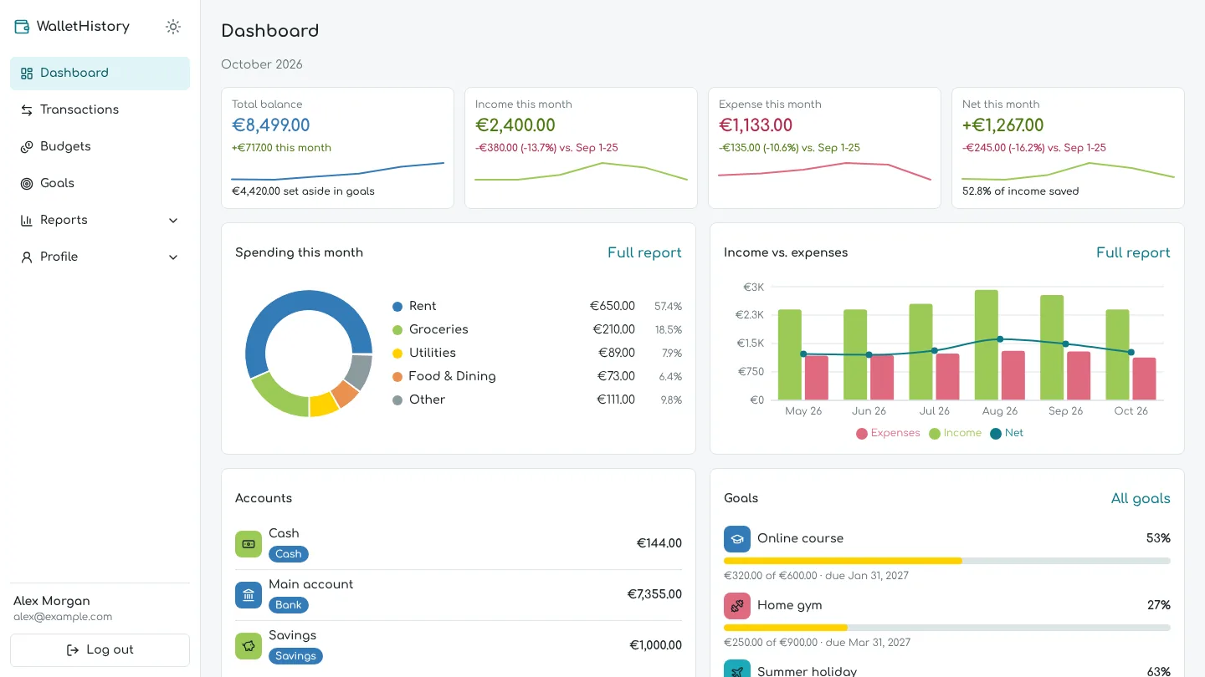Click the Main account bank icon
The image size is (1205, 677).
(249, 595)
